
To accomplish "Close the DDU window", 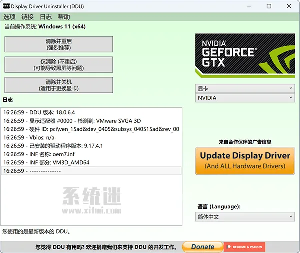I will pyautogui.click(x=289, y=6).
